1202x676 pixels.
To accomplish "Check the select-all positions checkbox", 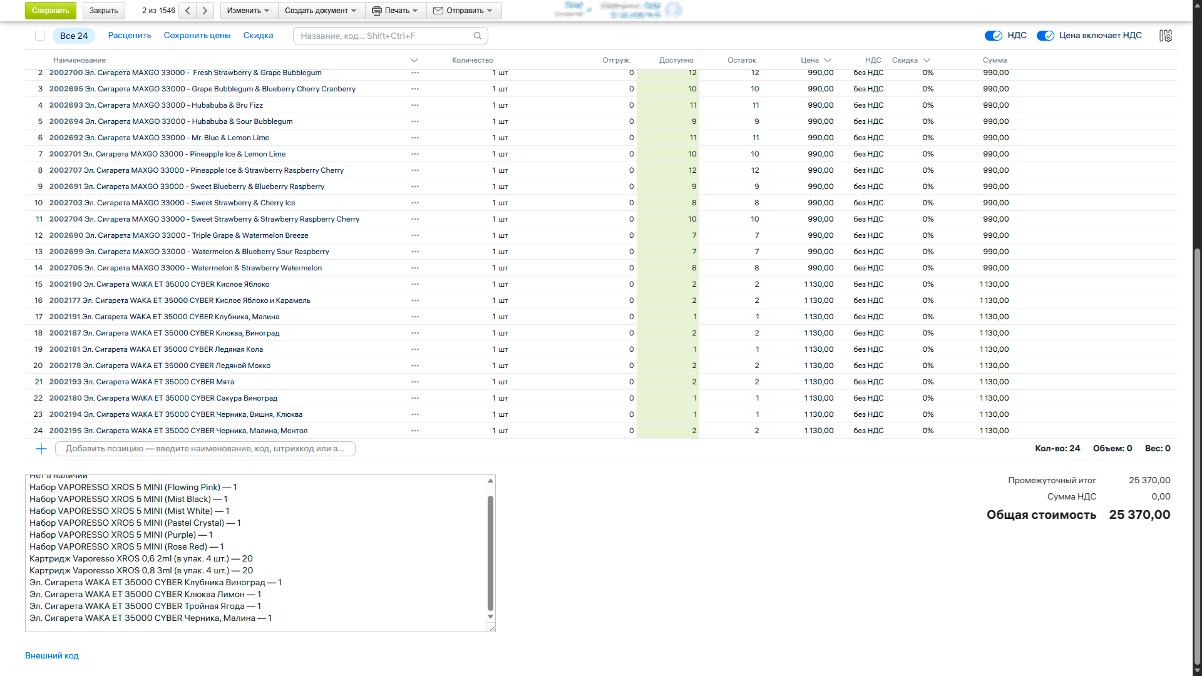I will coord(40,36).
